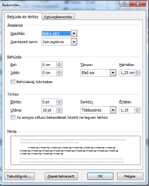Select the Behúzás és térköz tab

[23, 17]
